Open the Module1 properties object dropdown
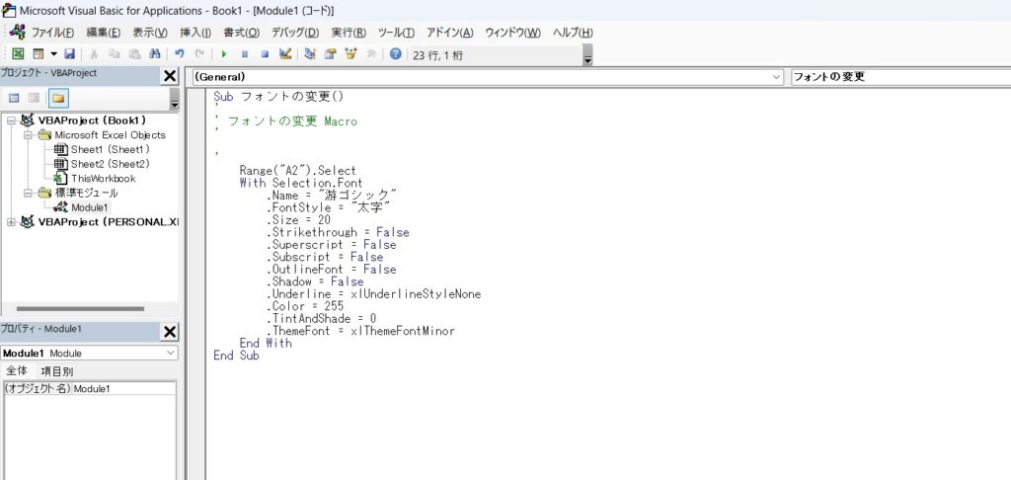The height and width of the screenshot is (480, 1011). (x=170, y=353)
